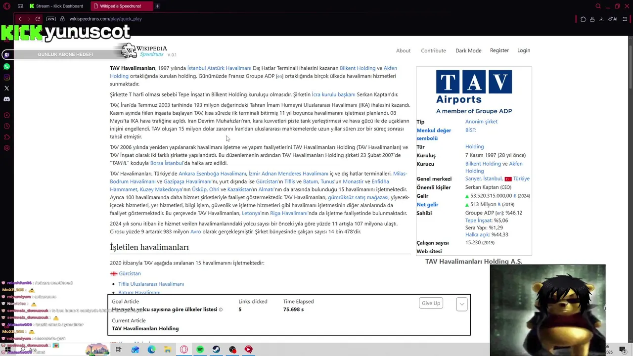Open a new tab with the plus icon

click(157, 6)
